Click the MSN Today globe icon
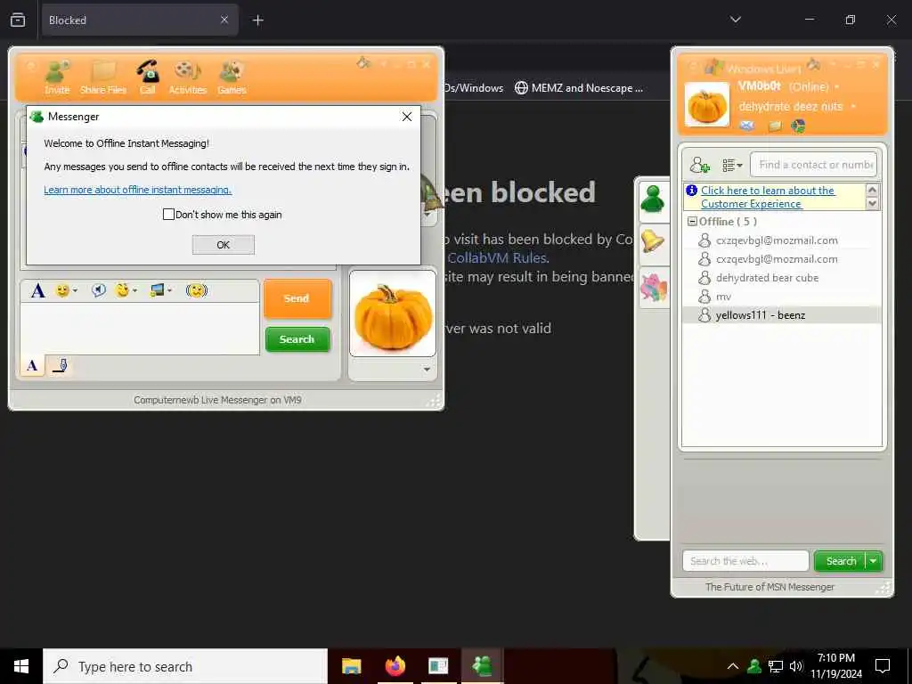The image size is (912, 684). click(798, 126)
